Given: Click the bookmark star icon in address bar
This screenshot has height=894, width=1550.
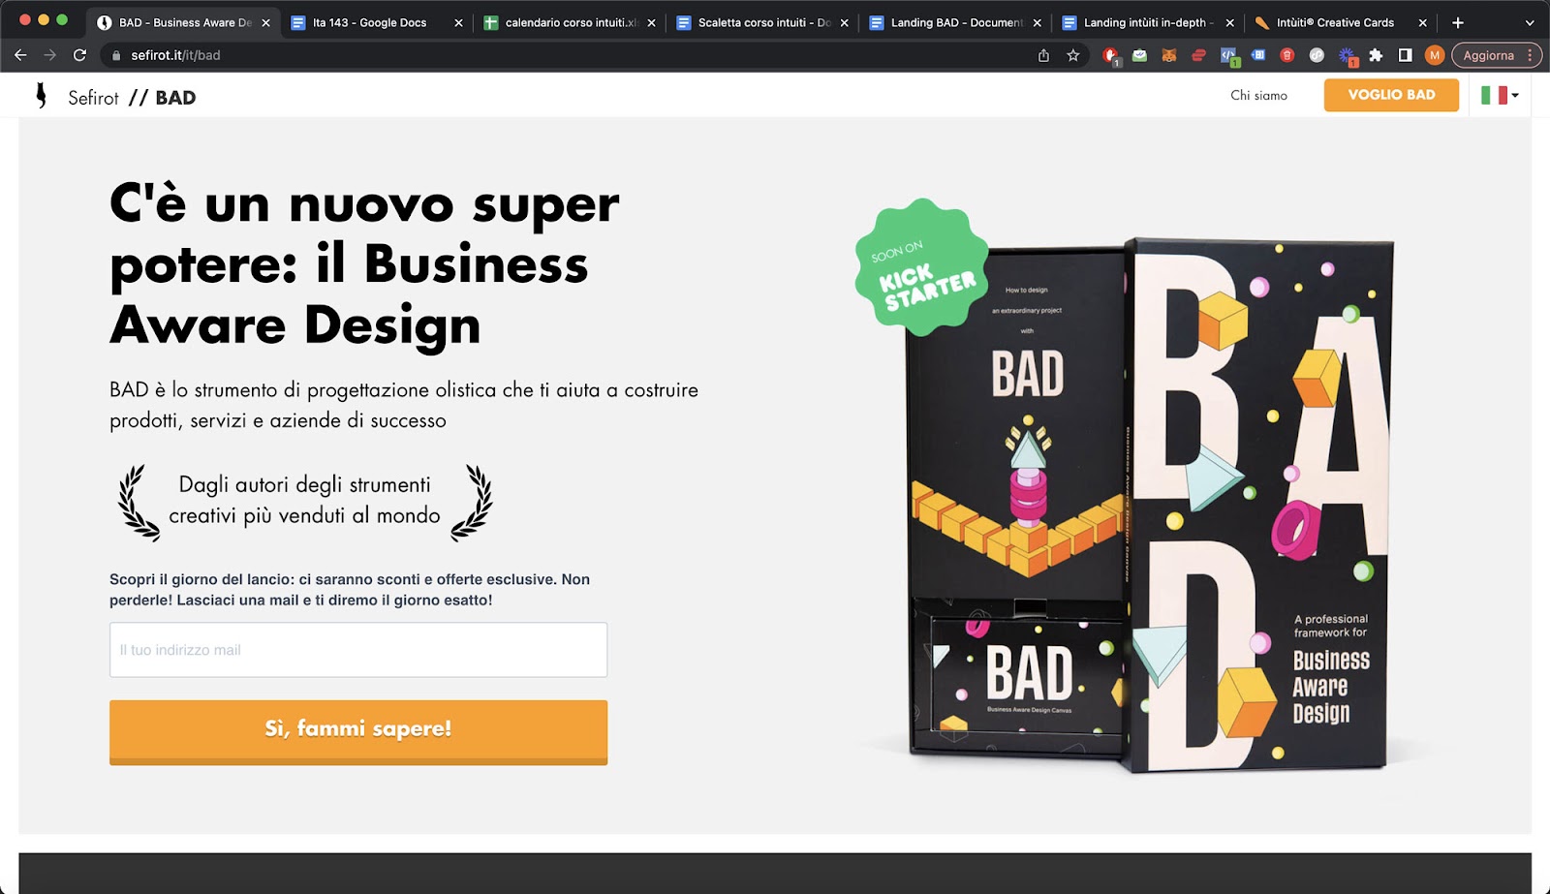Looking at the screenshot, I should [x=1072, y=55].
